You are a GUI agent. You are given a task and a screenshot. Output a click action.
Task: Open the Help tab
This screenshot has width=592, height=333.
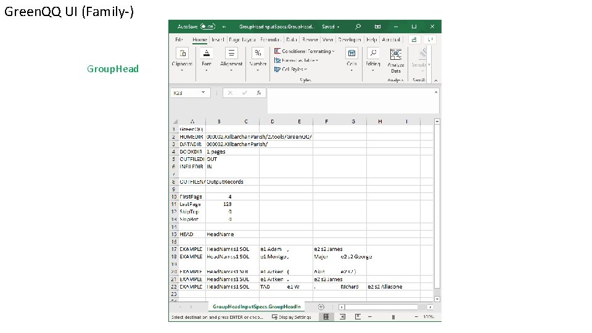[371, 39]
